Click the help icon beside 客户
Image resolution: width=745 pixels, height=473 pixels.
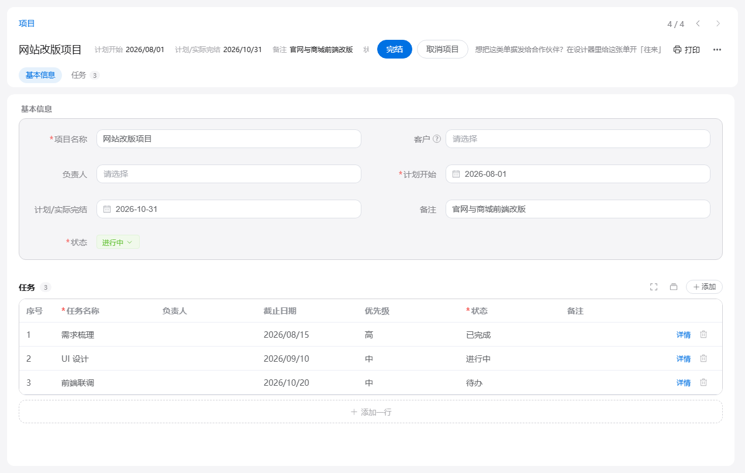[437, 139]
